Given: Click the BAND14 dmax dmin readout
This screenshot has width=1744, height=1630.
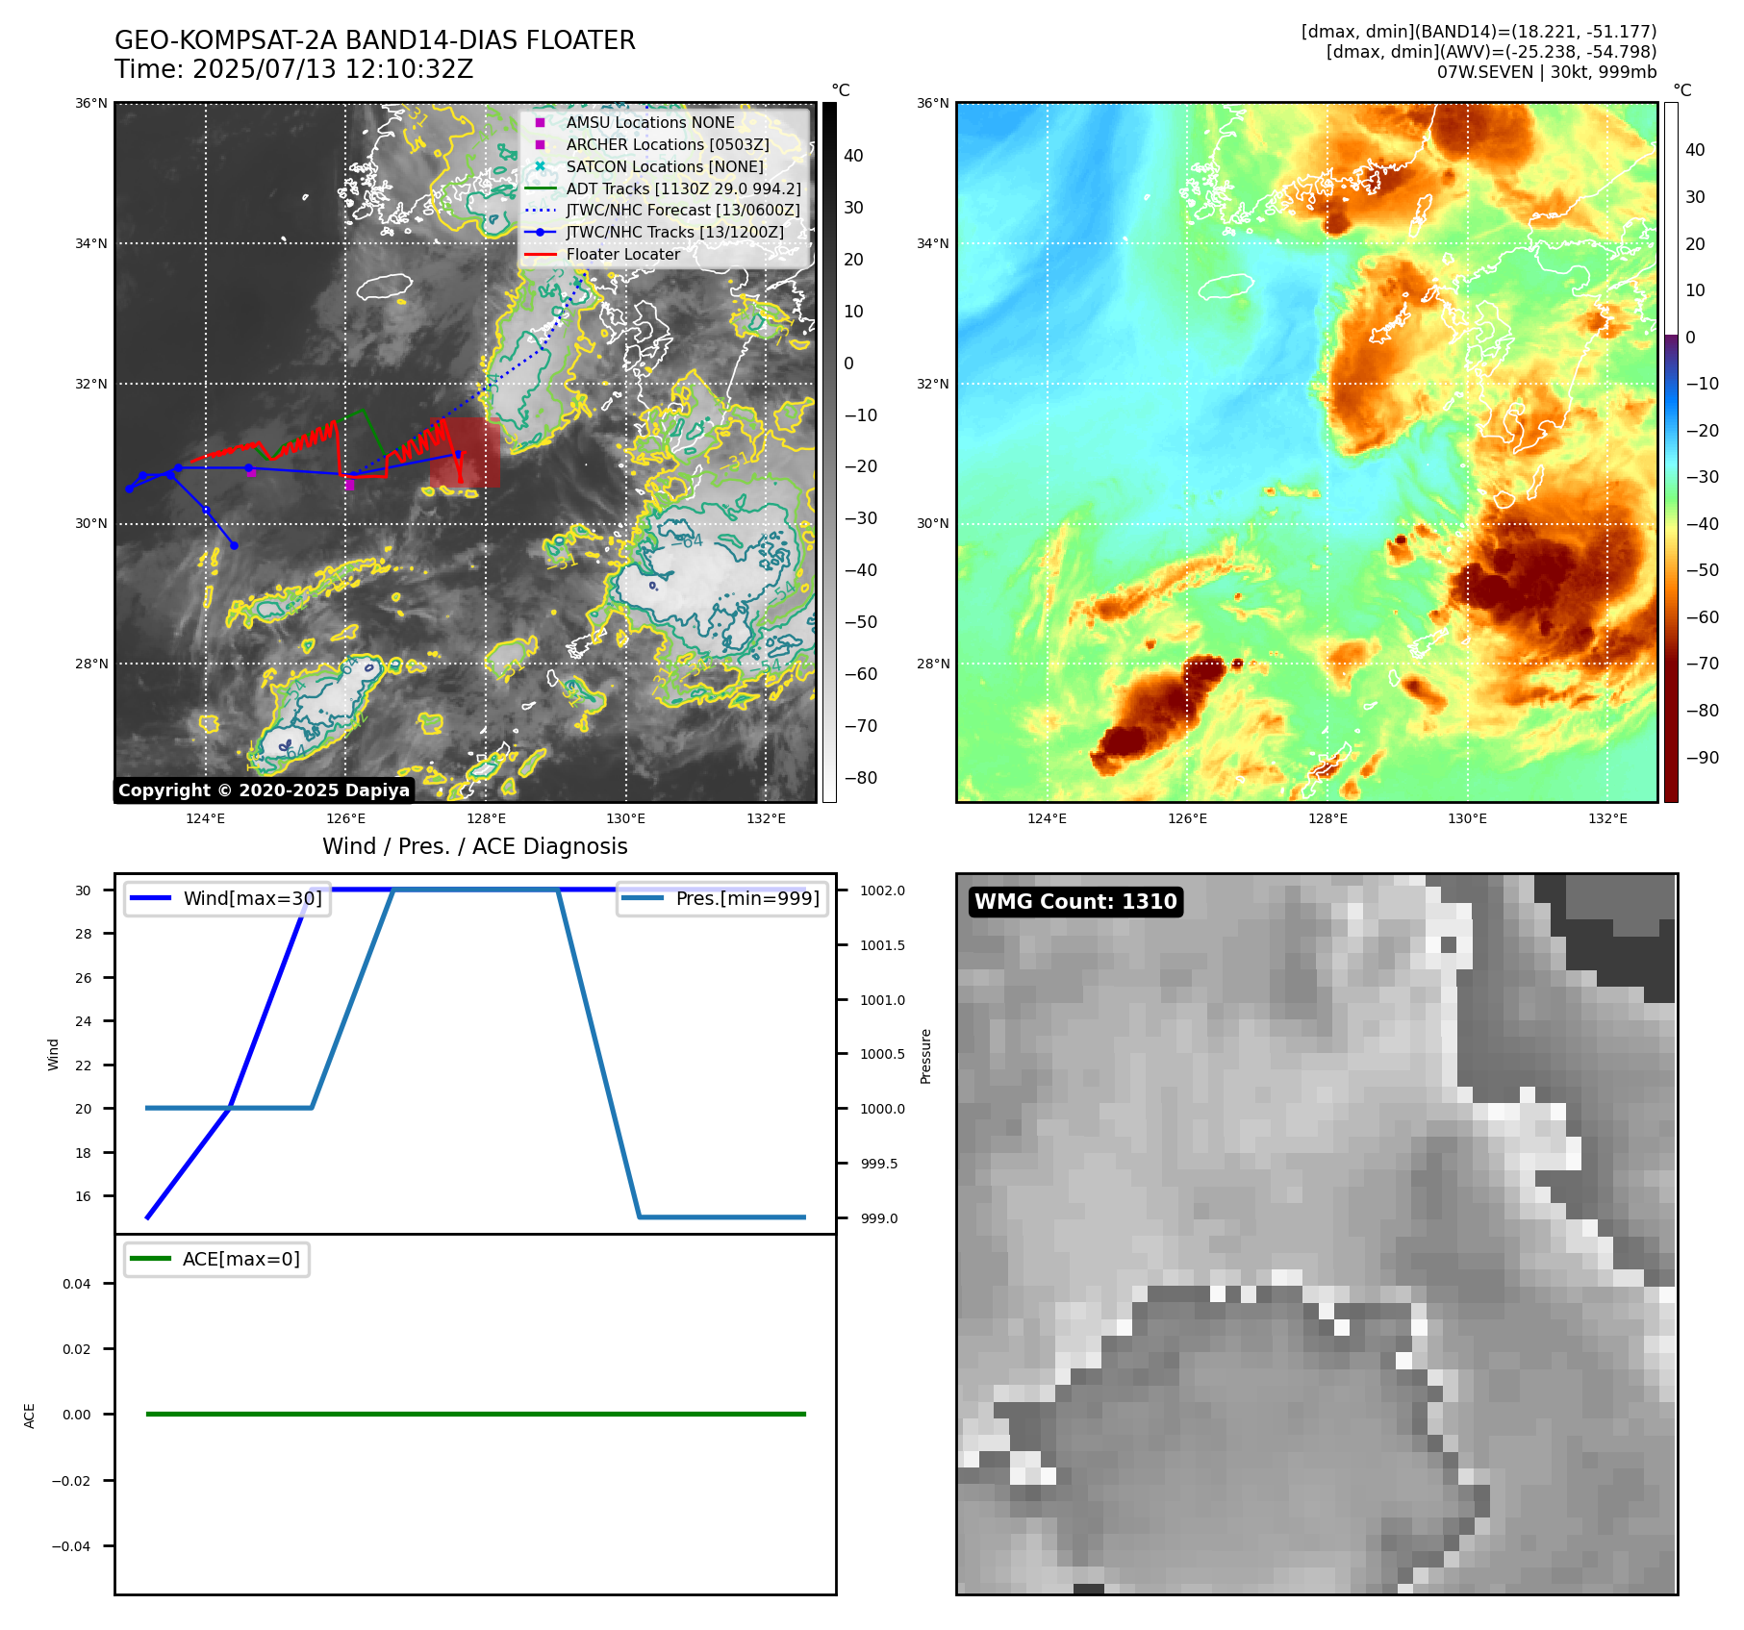Looking at the screenshot, I should (1479, 32).
